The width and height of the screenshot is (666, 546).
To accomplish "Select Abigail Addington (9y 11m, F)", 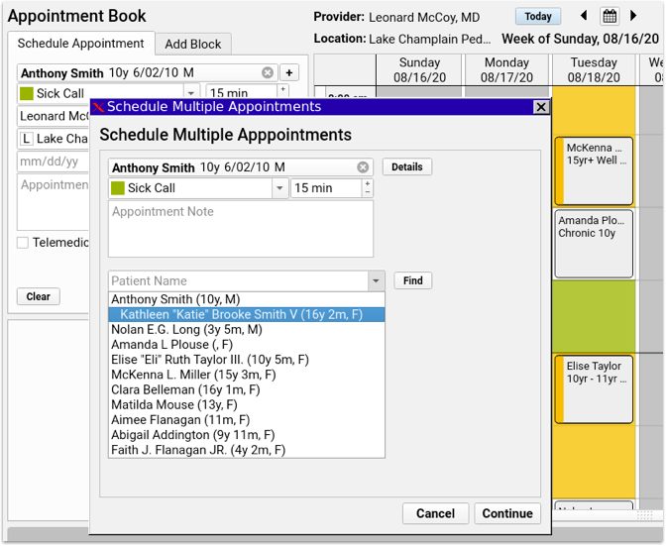I will [247, 435].
